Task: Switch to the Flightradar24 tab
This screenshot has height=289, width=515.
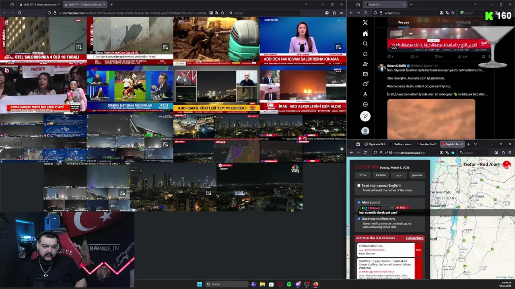Action: [x=375, y=144]
